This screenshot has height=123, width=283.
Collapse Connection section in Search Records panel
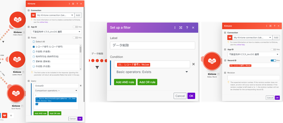click(29, 10)
